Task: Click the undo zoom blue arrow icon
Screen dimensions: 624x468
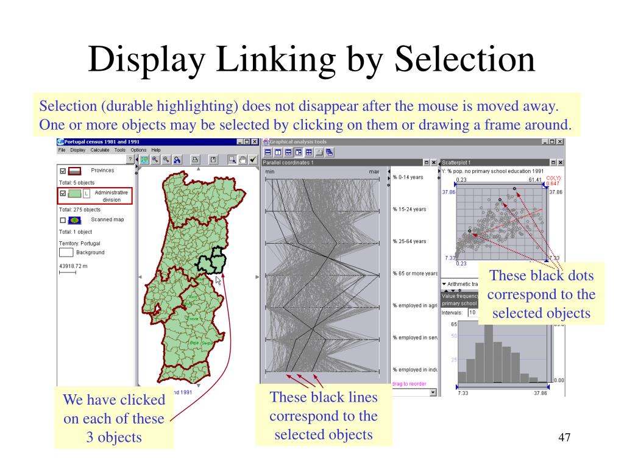Action: pyautogui.click(x=177, y=160)
